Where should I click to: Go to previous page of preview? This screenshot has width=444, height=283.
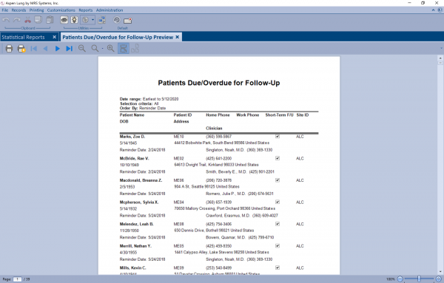[45, 49]
